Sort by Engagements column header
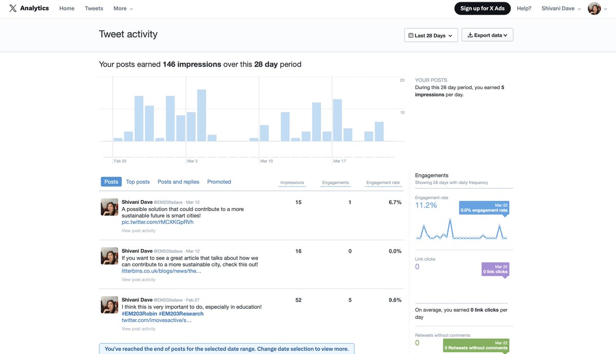This screenshot has height=354, width=616. [x=335, y=182]
